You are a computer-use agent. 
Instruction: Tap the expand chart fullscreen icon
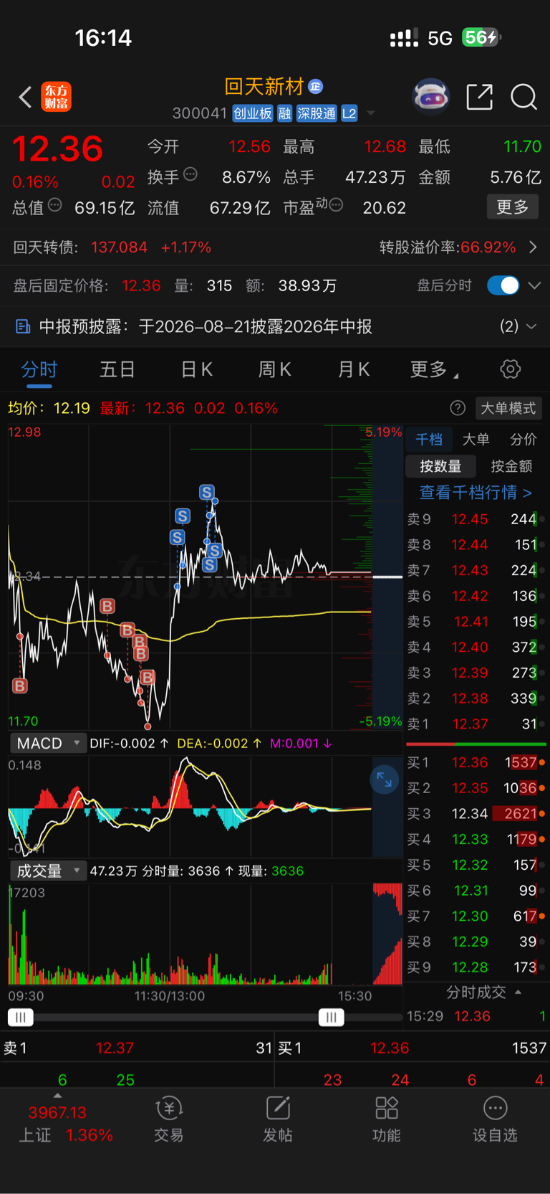tap(385, 780)
